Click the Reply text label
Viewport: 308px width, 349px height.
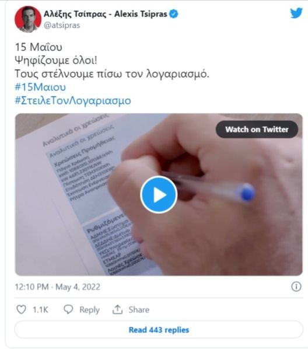(x=89, y=310)
